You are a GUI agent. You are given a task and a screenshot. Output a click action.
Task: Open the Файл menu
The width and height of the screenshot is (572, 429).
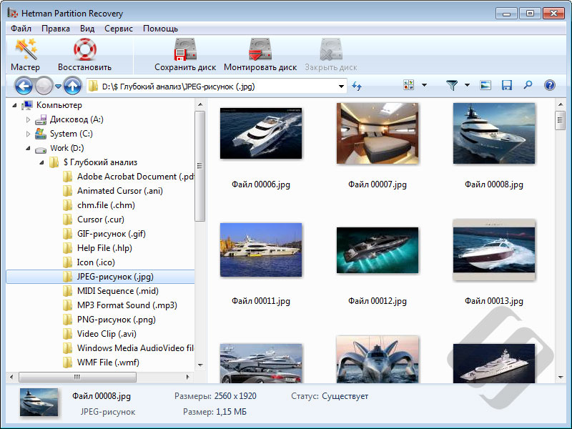(x=21, y=29)
